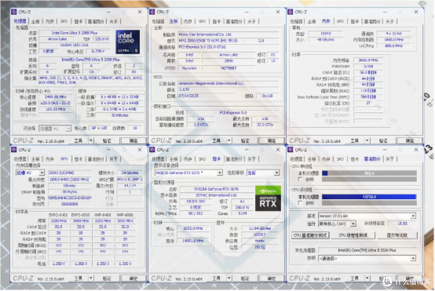
Task: Open the 处理器 tab in the memory window
Action: [296, 21]
